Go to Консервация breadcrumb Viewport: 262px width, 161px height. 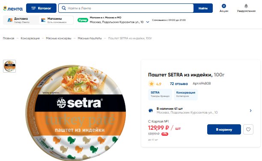[30, 38]
